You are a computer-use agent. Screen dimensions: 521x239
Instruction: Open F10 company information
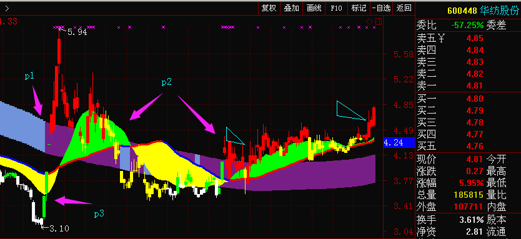[x=336, y=8]
